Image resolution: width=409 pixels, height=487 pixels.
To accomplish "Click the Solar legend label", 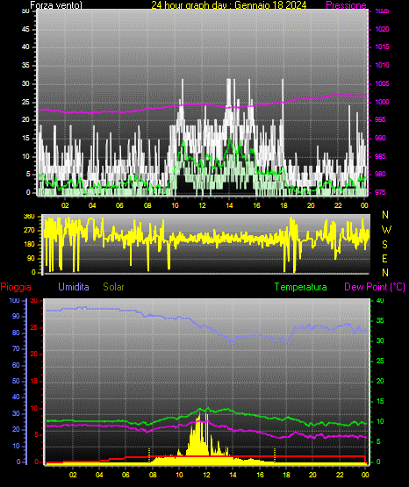I will tap(113, 287).
